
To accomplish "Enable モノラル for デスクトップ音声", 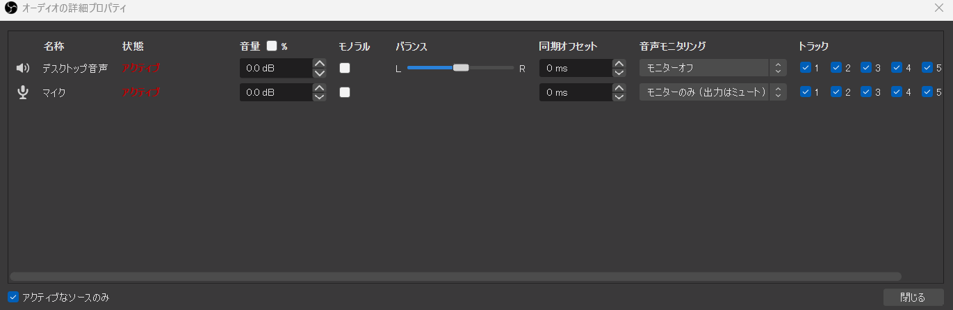I will click(x=345, y=68).
